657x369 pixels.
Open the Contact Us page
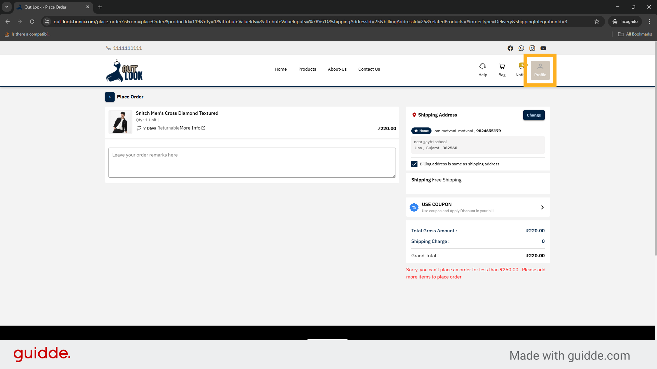coord(369,69)
